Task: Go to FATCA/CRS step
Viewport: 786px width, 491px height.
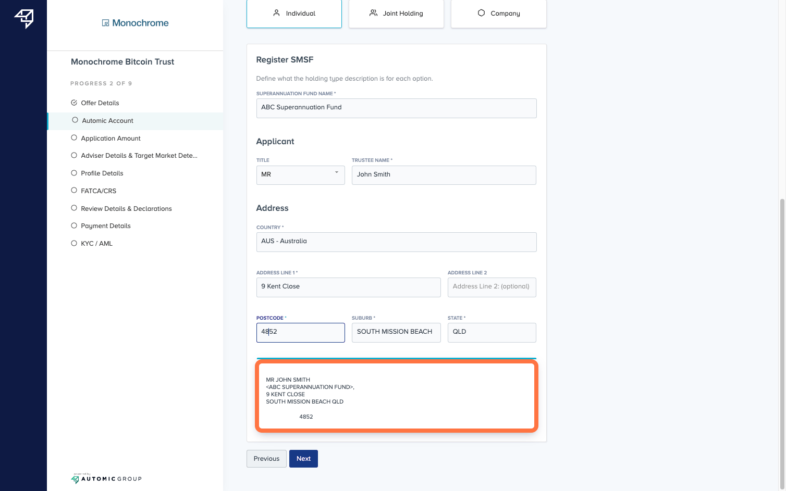Action: point(99,191)
